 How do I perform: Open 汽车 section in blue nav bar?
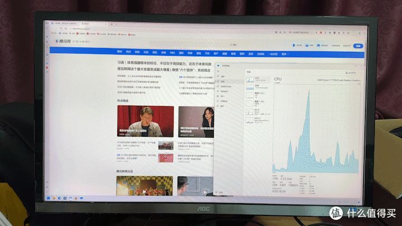(207, 54)
